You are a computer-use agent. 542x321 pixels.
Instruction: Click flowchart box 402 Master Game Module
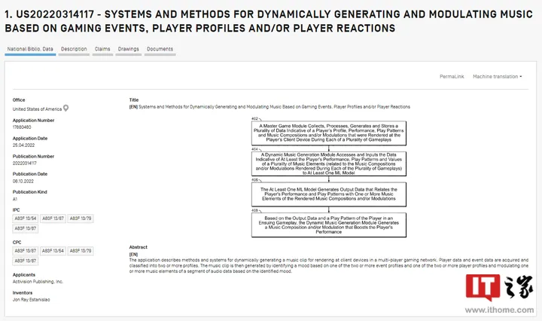(x=329, y=133)
